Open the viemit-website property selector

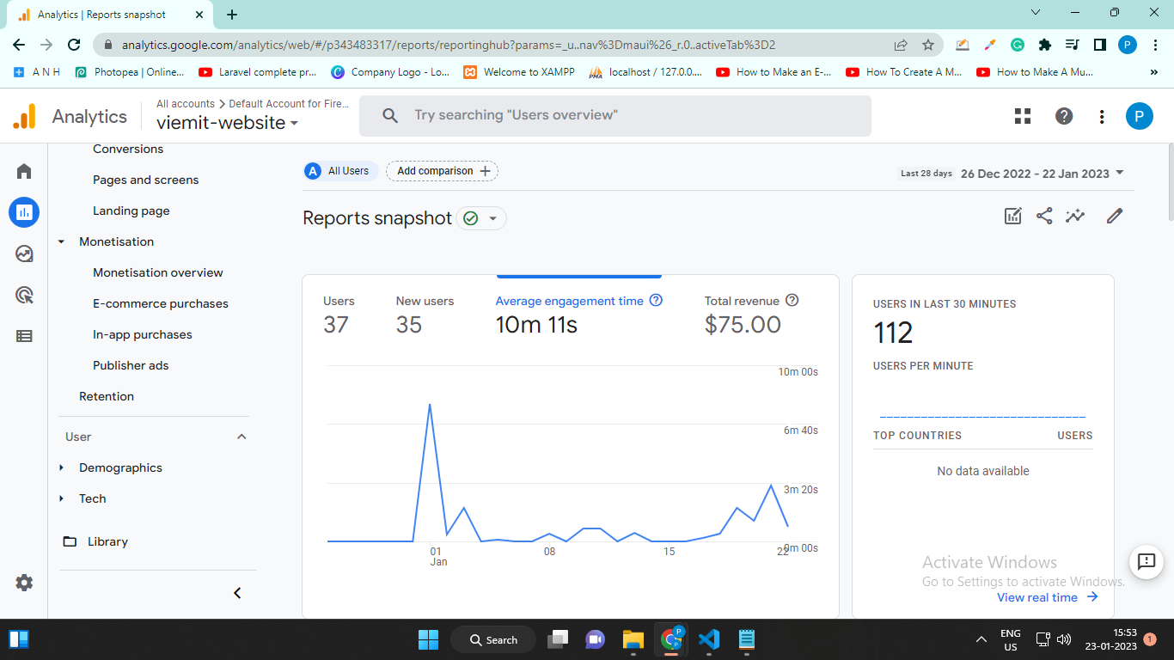click(227, 123)
